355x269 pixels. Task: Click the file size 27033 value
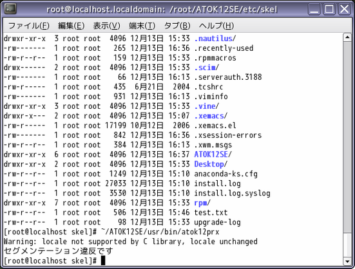[115, 184]
